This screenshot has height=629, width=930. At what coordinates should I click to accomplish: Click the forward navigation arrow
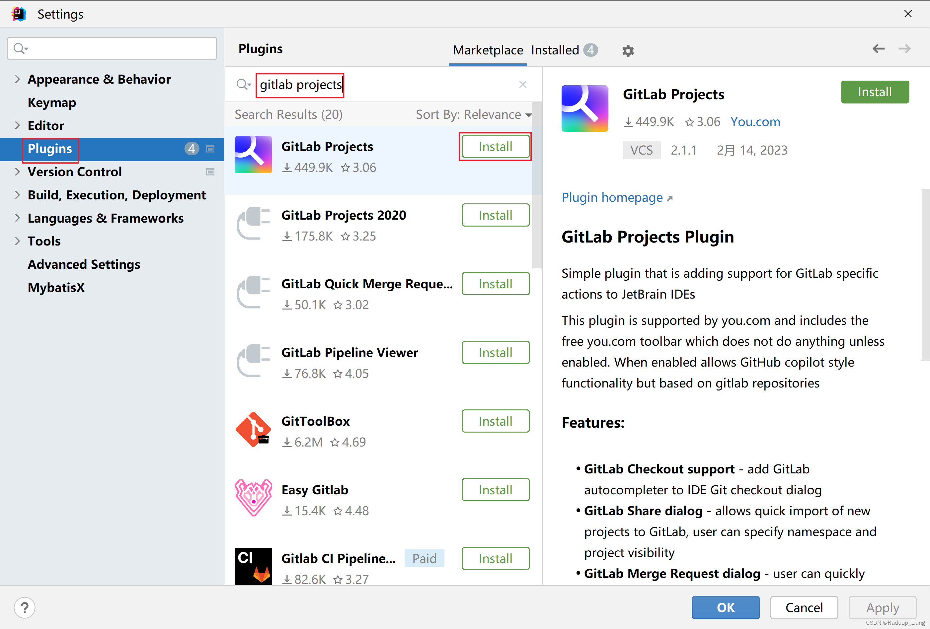pyautogui.click(x=904, y=49)
